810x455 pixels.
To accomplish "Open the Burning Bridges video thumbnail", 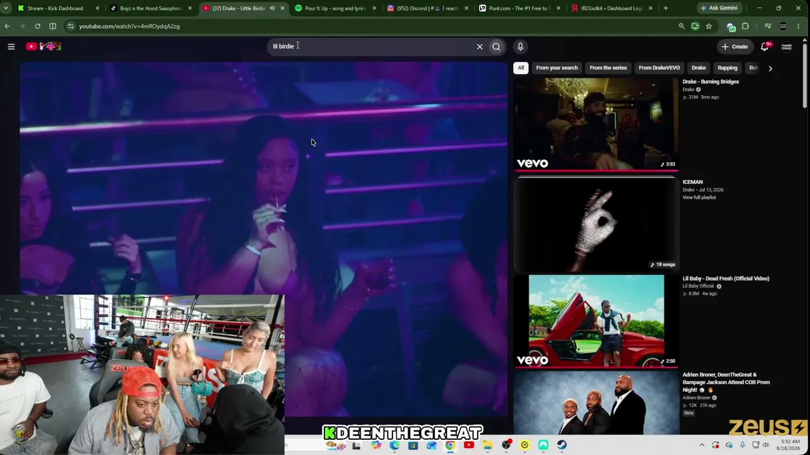I will click(596, 124).
